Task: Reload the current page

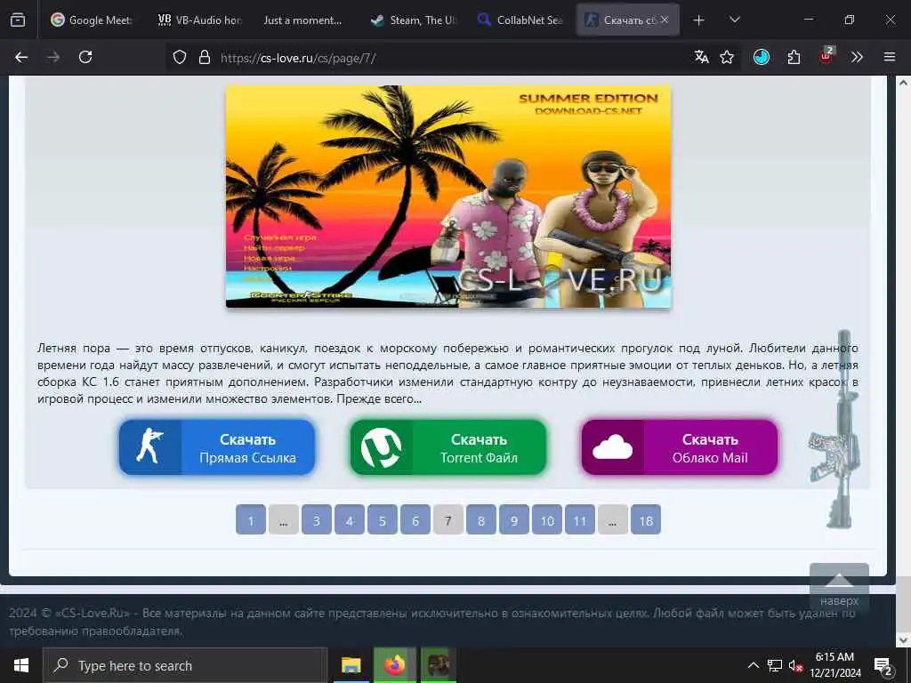Action: 85,57
